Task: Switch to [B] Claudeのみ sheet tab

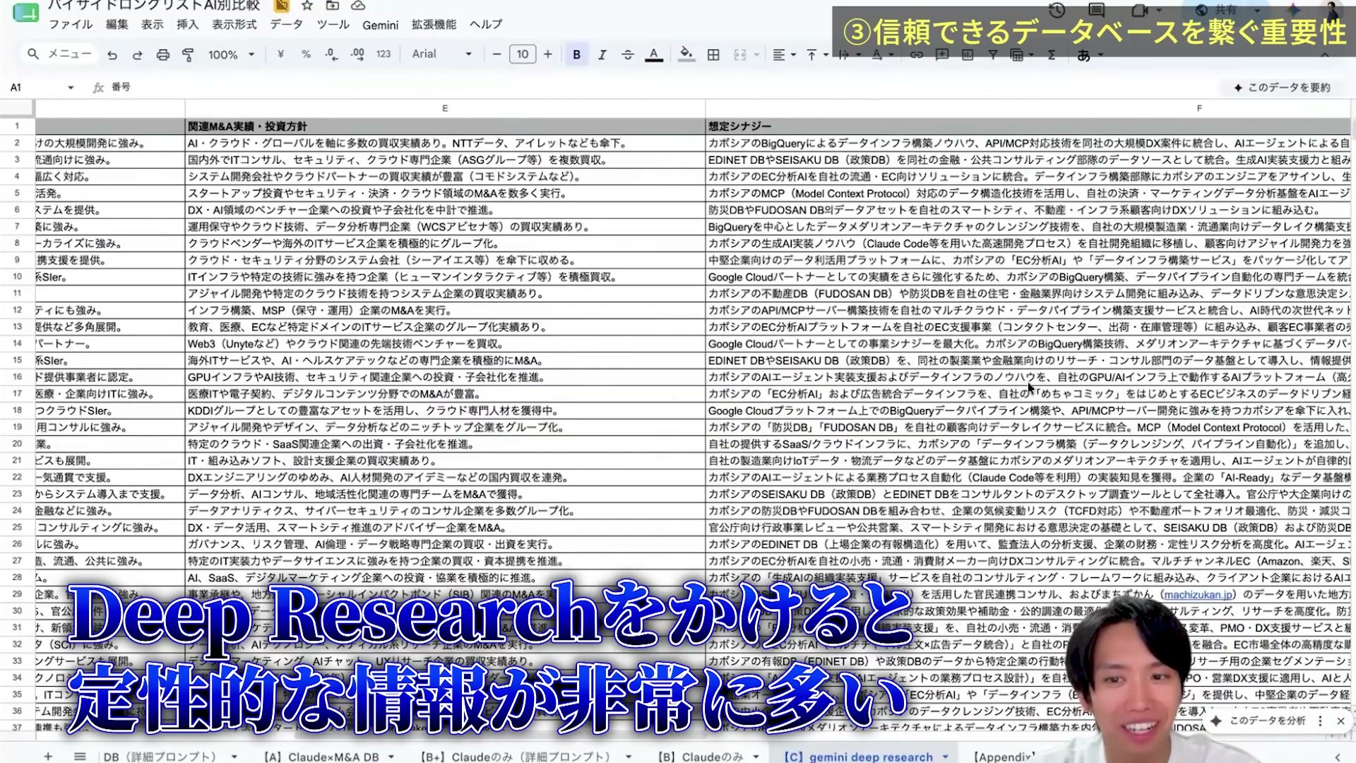Action: [701, 757]
